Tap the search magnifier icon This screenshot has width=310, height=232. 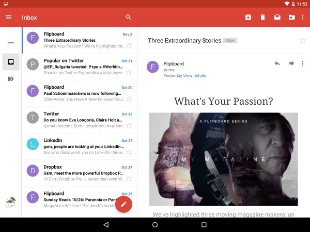(x=128, y=17)
